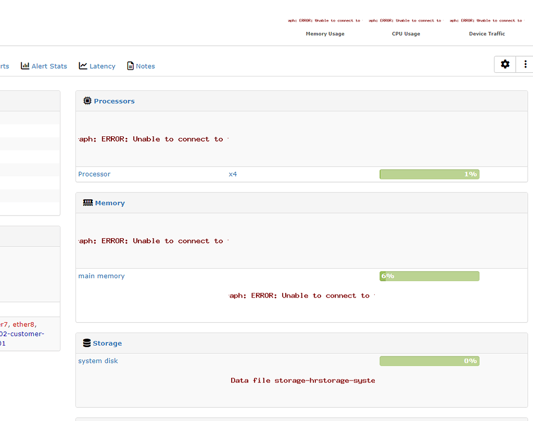The width and height of the screenshot is (533, 421).
Task: Click the 6% memory usage bar
Action: (429, 276)
